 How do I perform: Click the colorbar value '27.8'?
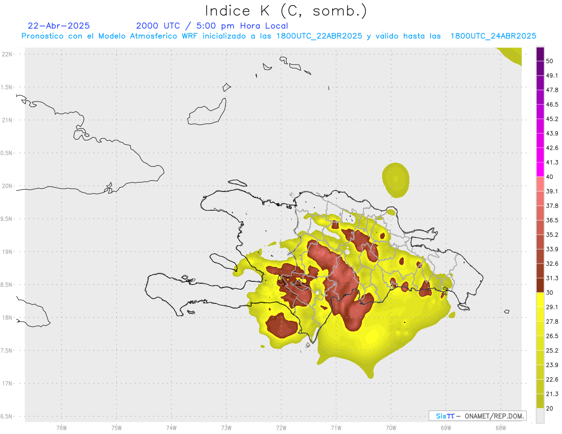click(x=552, y=321)
